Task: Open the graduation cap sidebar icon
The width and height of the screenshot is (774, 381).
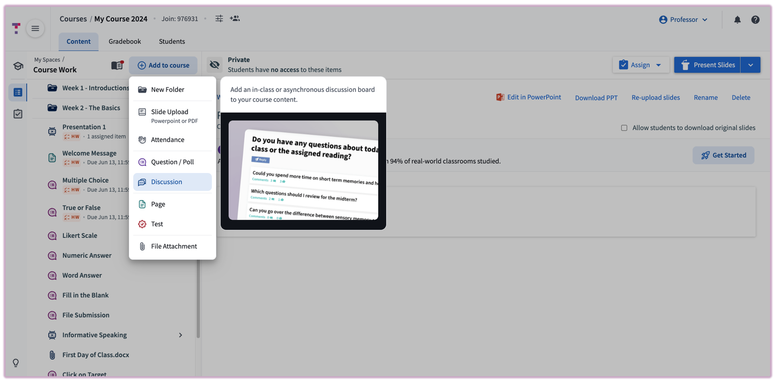Action: click(x=18, y=66)
